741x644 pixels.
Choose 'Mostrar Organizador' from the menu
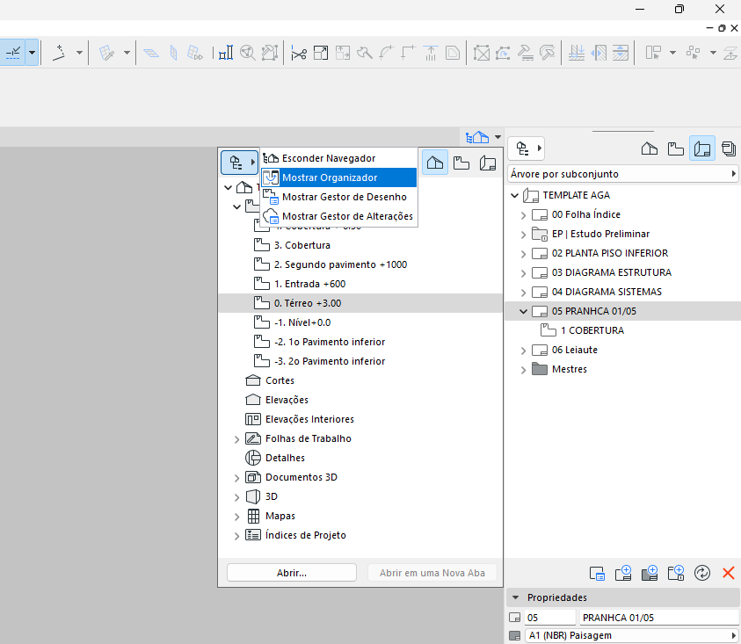tap(330, 177)
